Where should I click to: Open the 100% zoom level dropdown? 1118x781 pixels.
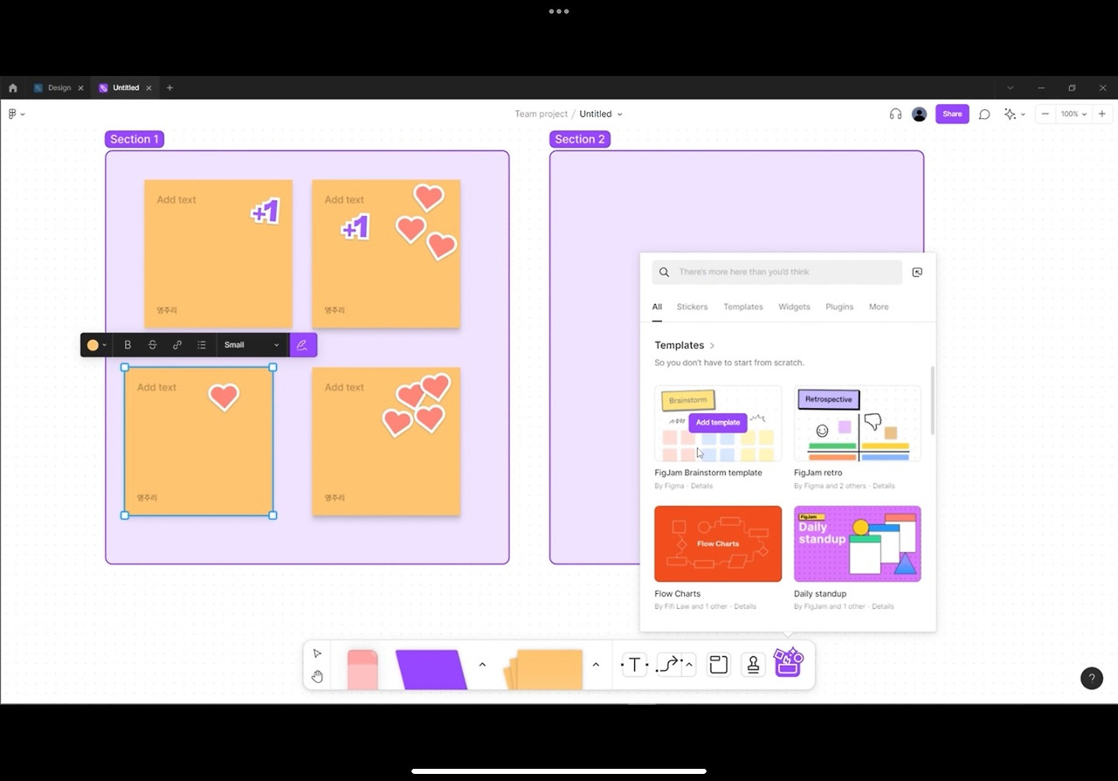pyautogui.click(x=1073, y=114)
